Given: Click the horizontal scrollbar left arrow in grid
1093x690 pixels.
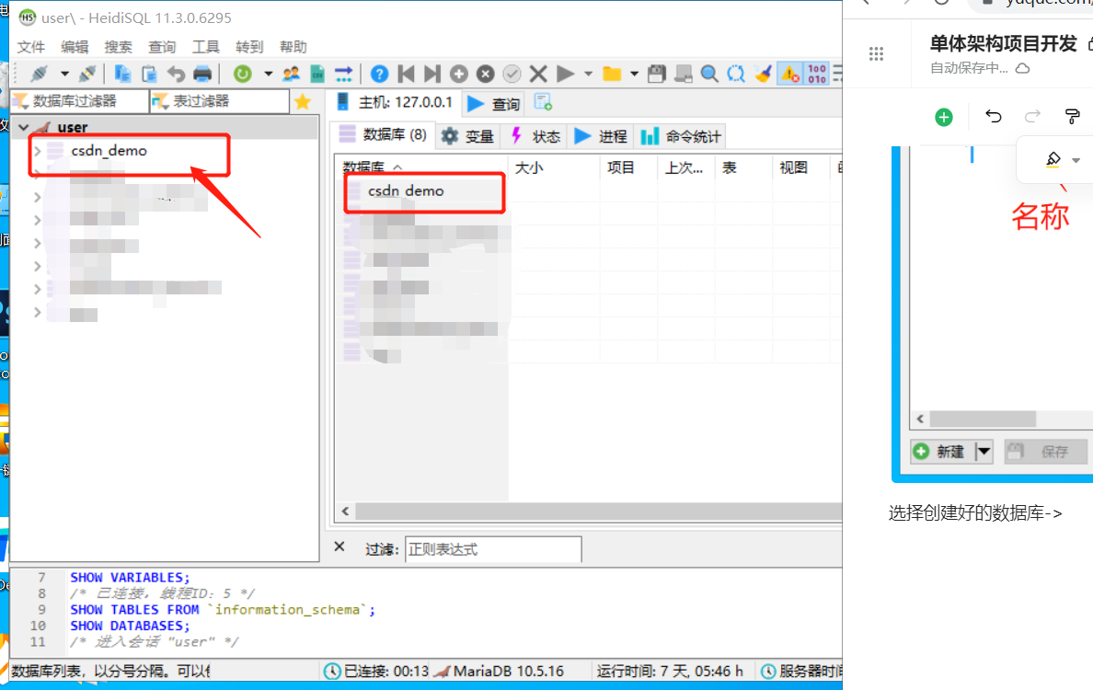Looking at the screenshot, I should coord(345,511).
